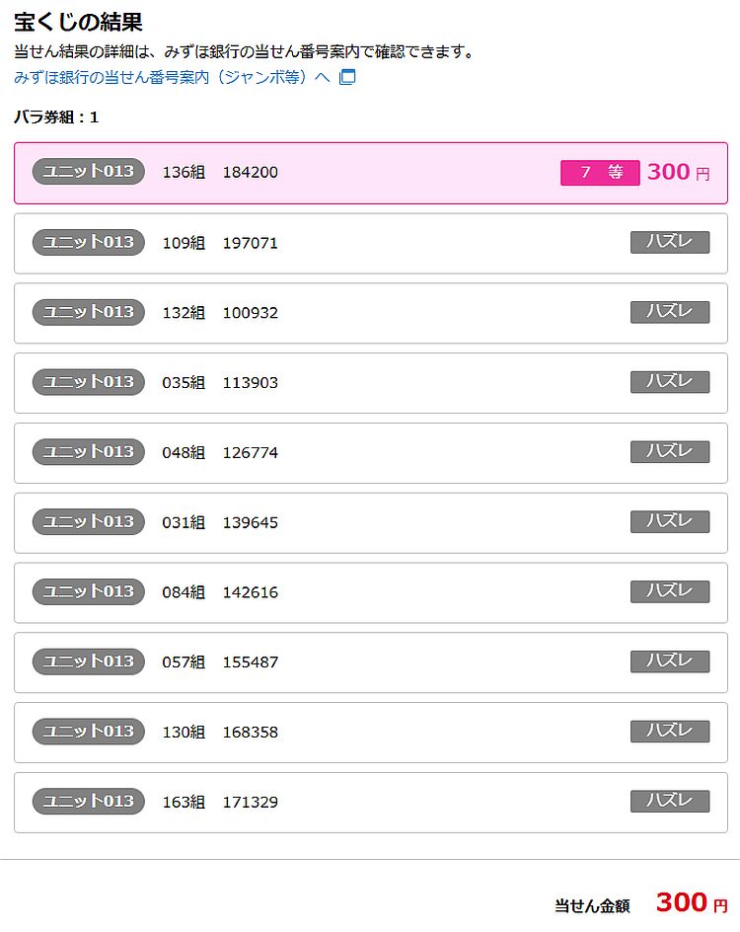Select the winning ticket row 136組 184200
The height and width of the screenshot is (932, 740).
click(370, 173)
